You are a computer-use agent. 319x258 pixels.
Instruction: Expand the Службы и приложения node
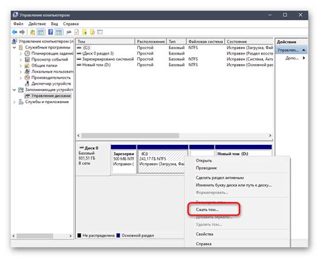pos(14,102)
